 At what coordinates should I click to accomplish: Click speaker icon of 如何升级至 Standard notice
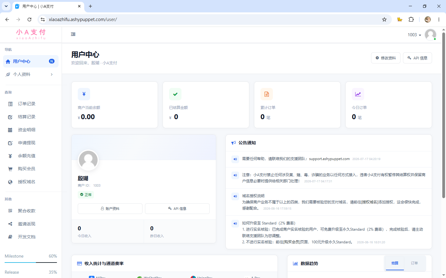tap(235, 224)
